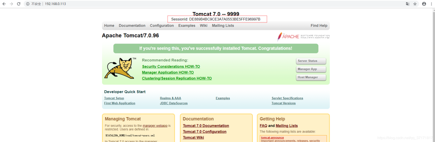
Task: Click the Recommended Reading heading
Action: (x=165, y=60)
